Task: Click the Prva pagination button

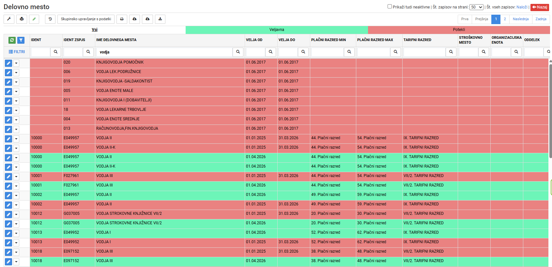Action: [465, 19]
